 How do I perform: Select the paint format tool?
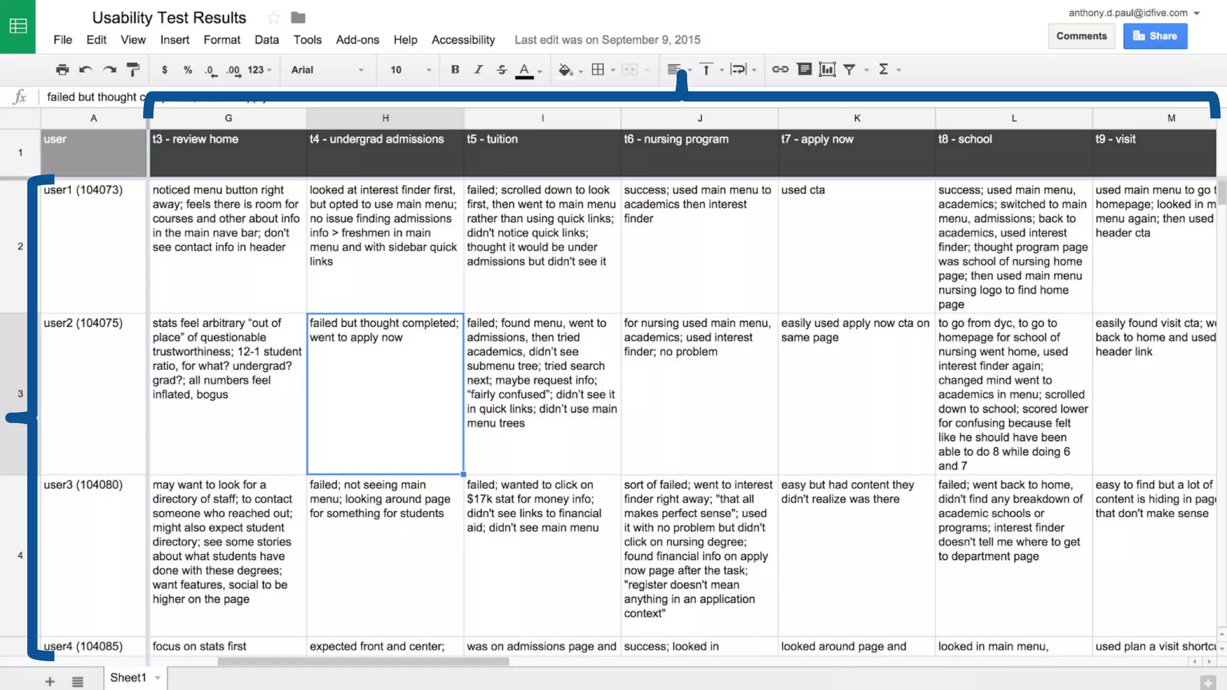pos(133,69)
